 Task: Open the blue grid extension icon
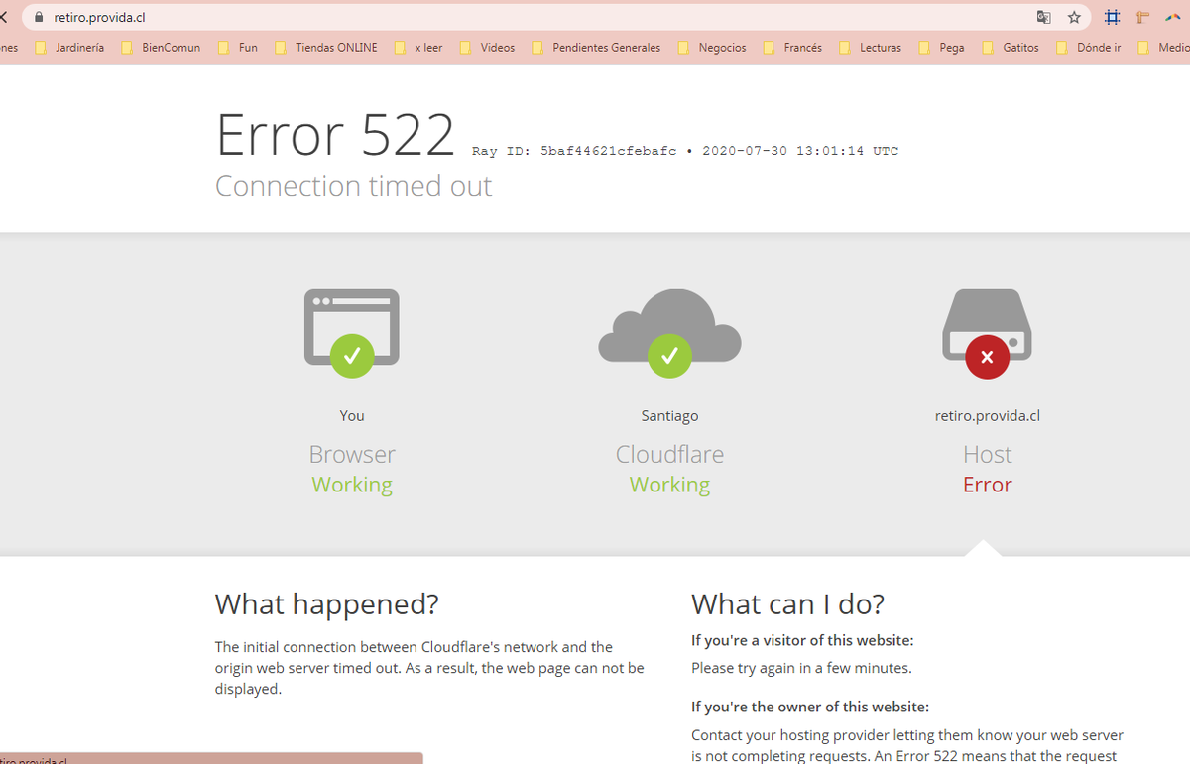point(1113,17)
